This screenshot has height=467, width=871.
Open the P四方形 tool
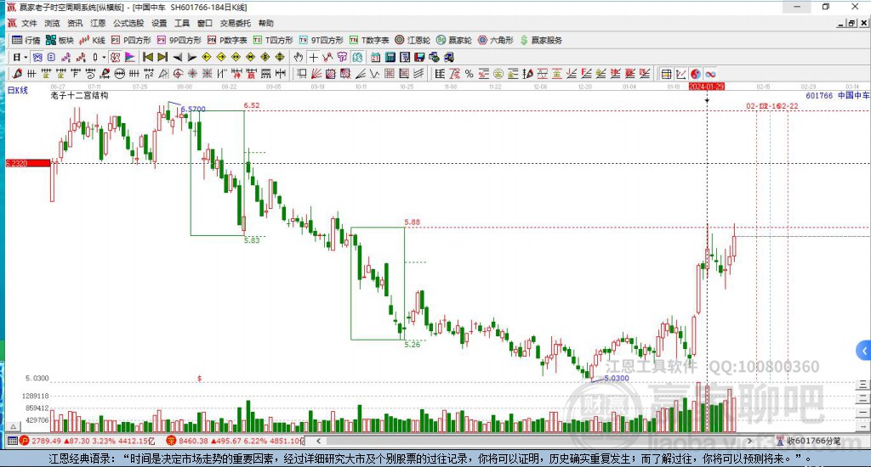tap(130, 40)
